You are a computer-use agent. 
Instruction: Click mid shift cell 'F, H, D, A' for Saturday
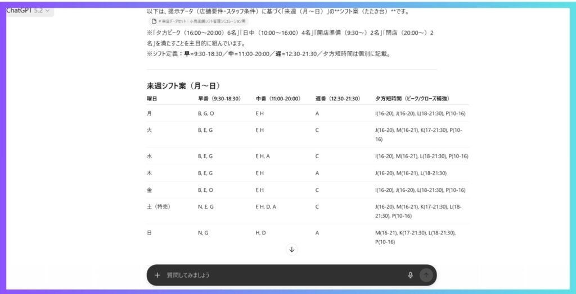(266, 206)
